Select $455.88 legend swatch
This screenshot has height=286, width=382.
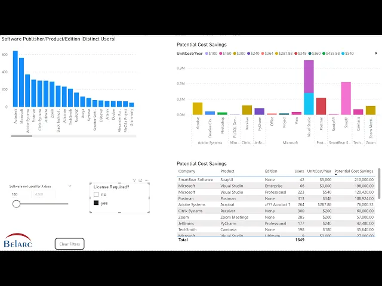click(x=324, y=54)
